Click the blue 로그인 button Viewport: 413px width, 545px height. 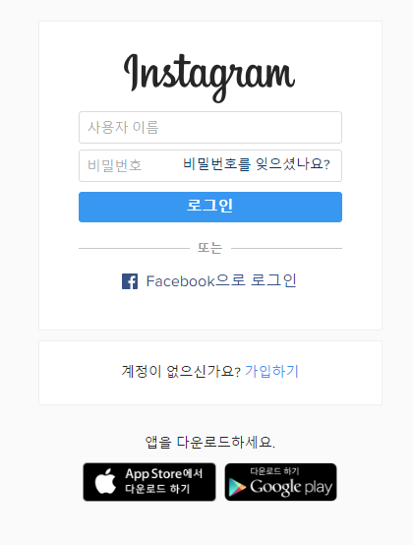[210, 207]
